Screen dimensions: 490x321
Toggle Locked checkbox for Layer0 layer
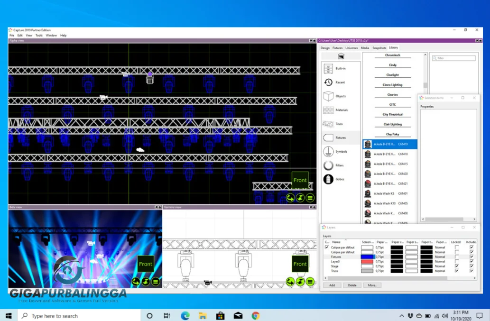click(x=457, y=261)
